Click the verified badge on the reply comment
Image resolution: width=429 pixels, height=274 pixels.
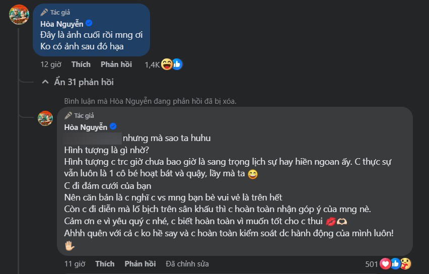click(113, 126)
